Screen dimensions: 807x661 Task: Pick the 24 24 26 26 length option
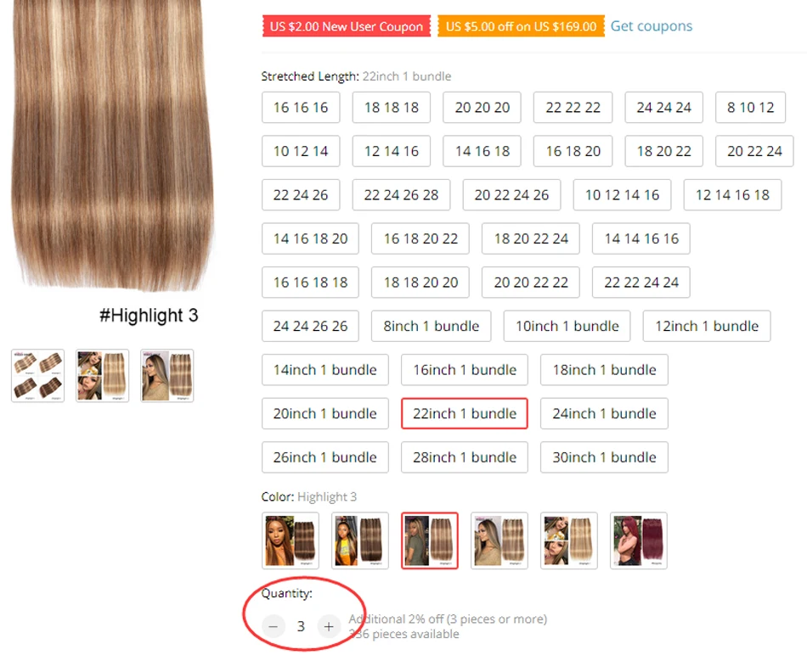coord(310,326)
